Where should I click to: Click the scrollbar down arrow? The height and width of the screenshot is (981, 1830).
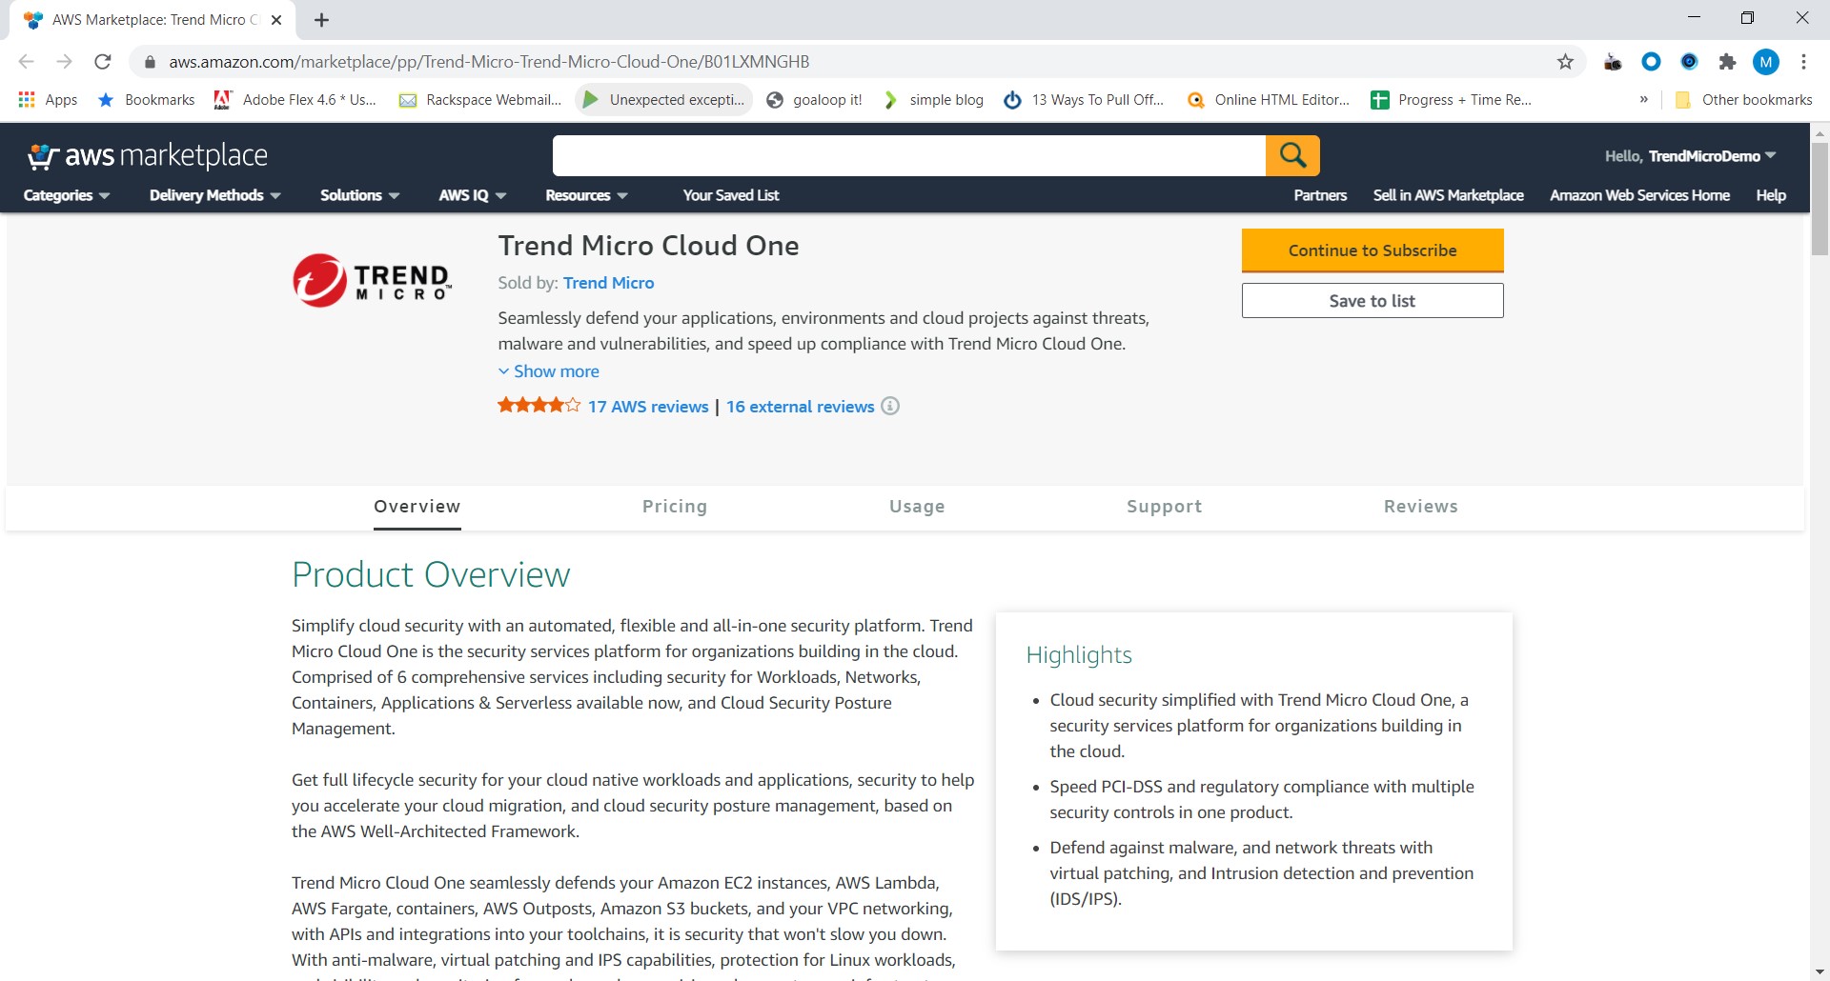pyautogui.click(x=1820, y=971)
